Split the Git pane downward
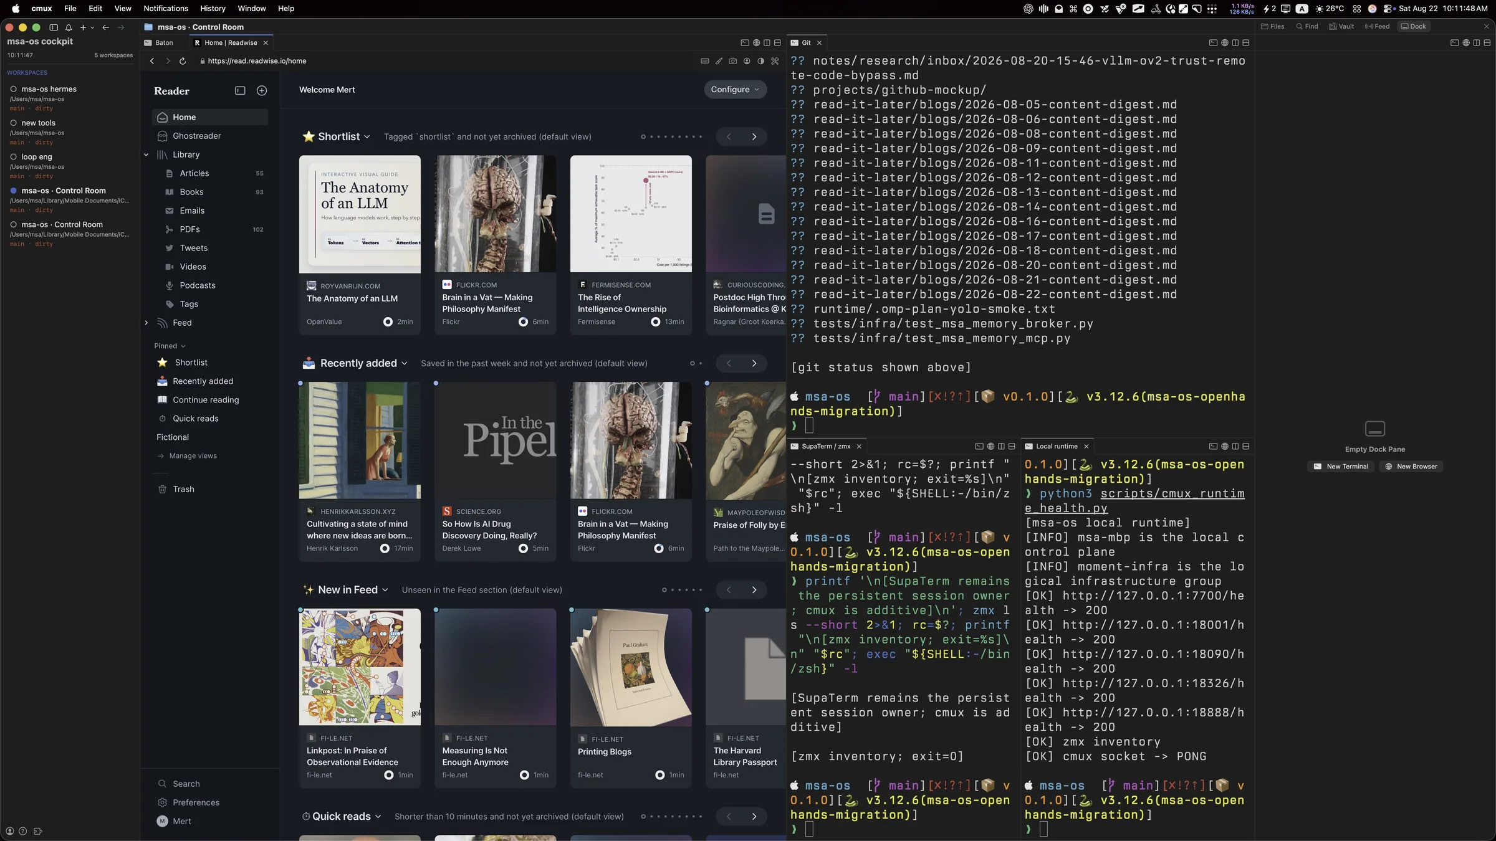Image resolution: width=1496 pixels, height=841 pixels. 1245,43
